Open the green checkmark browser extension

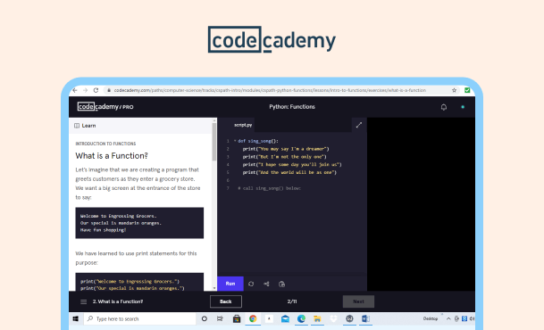[x=467, y=90]
